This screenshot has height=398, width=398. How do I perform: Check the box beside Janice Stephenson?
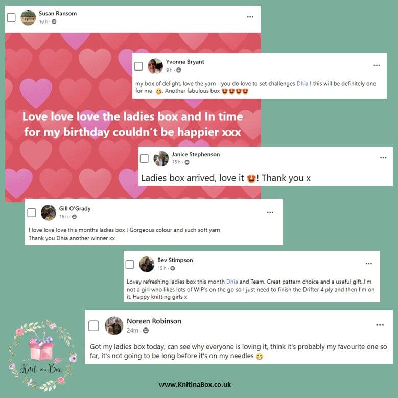[144, 158]
